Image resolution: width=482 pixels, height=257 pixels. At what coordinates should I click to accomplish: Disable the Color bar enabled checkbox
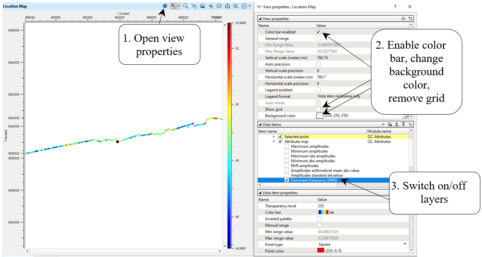(318, 32)
